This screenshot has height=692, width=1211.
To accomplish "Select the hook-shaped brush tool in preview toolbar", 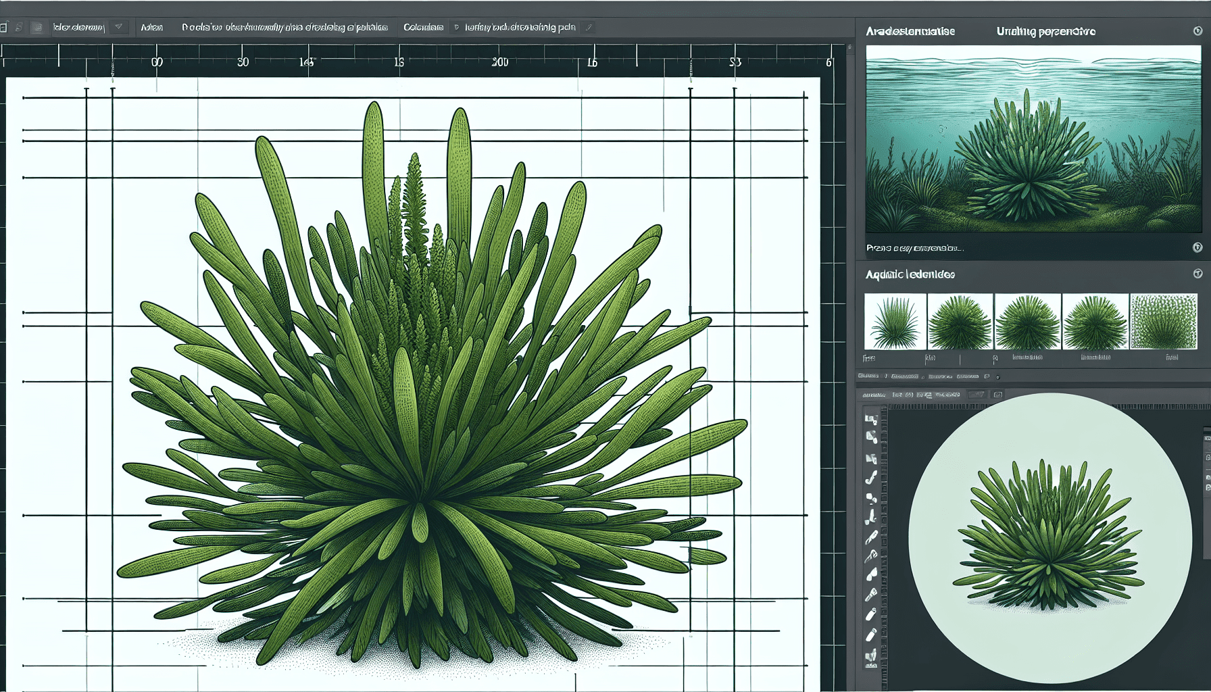I will 871,478.
